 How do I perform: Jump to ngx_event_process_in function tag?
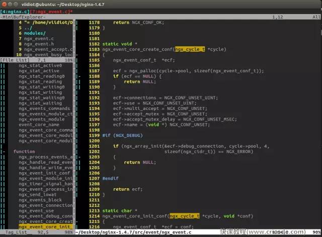coord(46,189)
